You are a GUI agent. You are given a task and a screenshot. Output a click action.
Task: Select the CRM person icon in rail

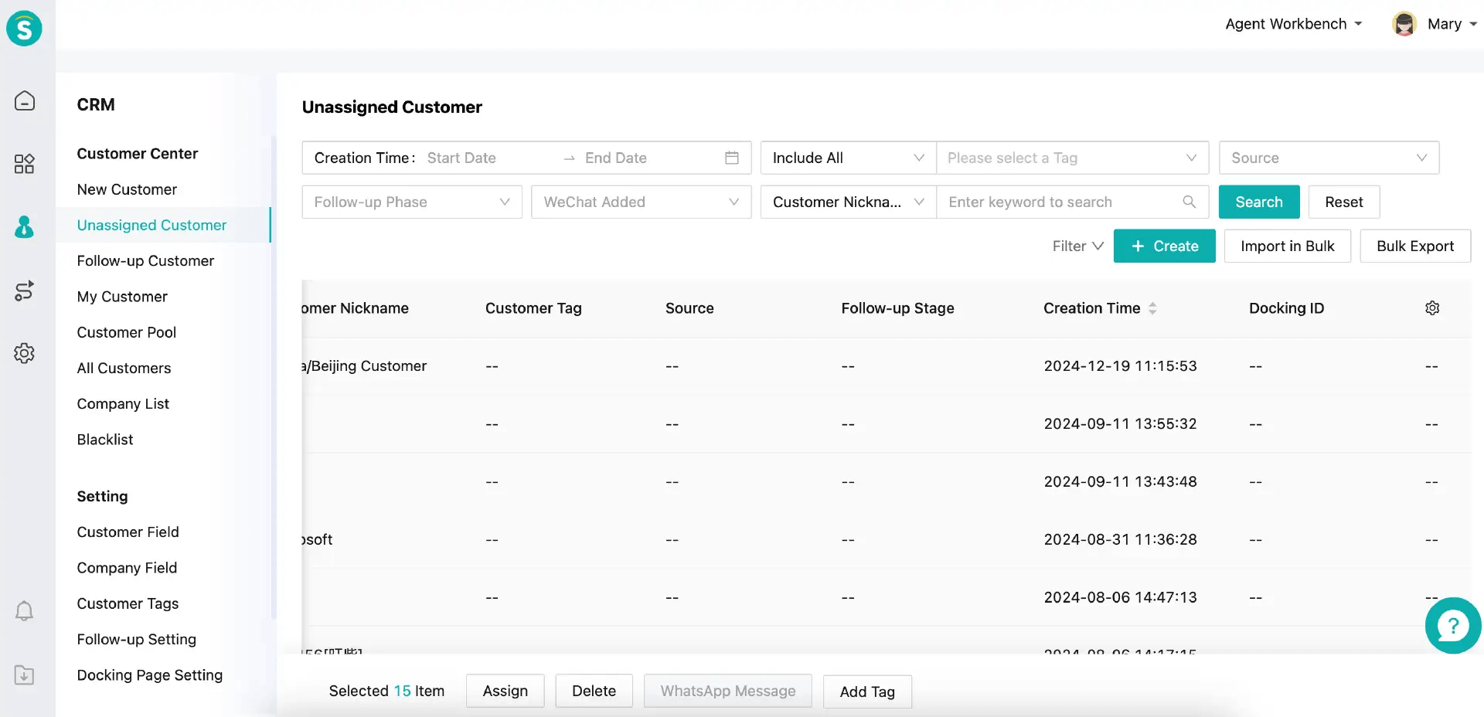pos(24,226)
